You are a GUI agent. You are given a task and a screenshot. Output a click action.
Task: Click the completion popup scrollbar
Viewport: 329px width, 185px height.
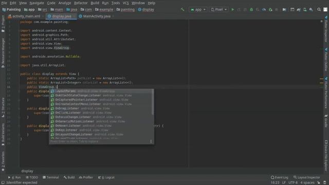pos(153,102)
